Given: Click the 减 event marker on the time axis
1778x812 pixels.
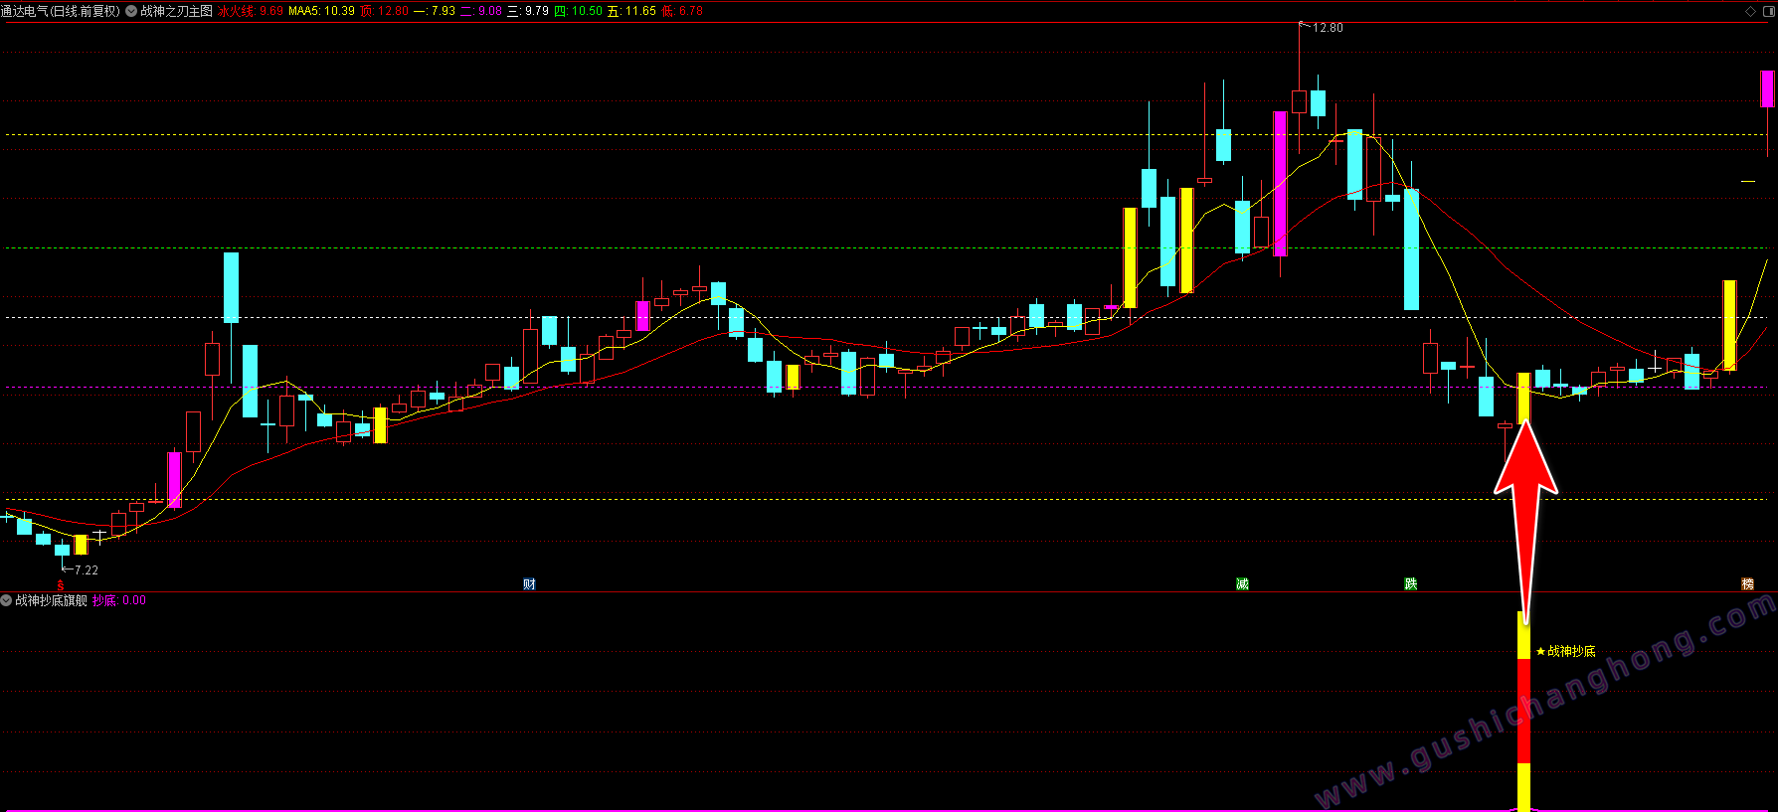Looking at the screenshot, I should 1242,584.
